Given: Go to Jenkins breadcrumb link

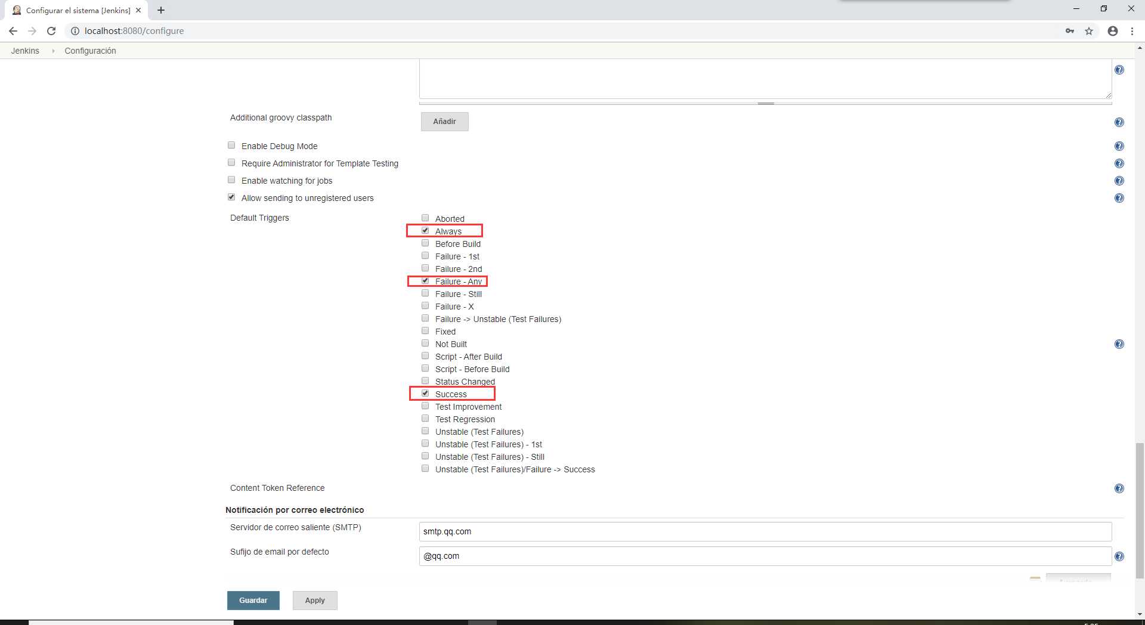Looking at the screenshot, I should pyautogui.click(x=25, y=51).
